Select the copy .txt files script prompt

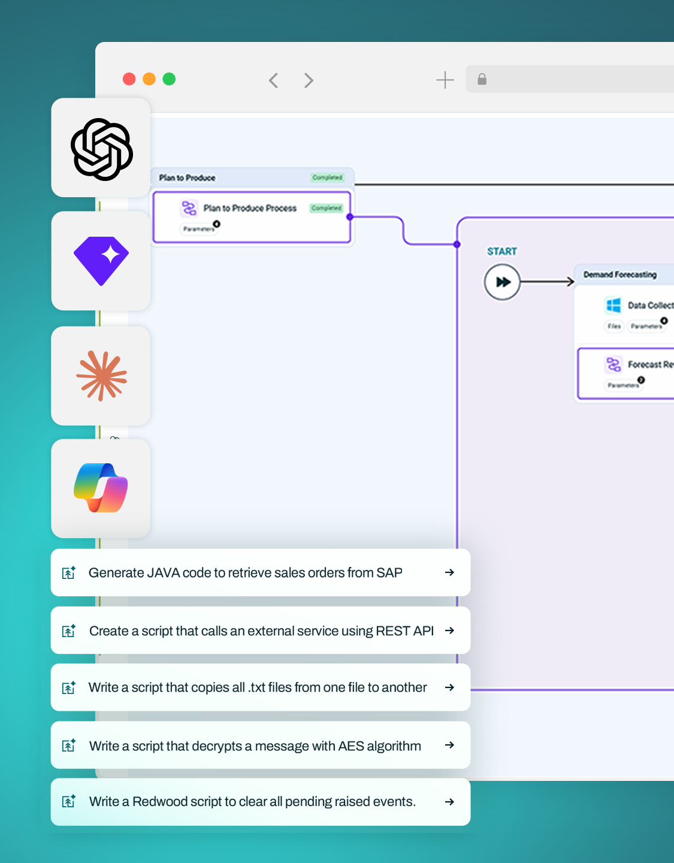point(261,687)
